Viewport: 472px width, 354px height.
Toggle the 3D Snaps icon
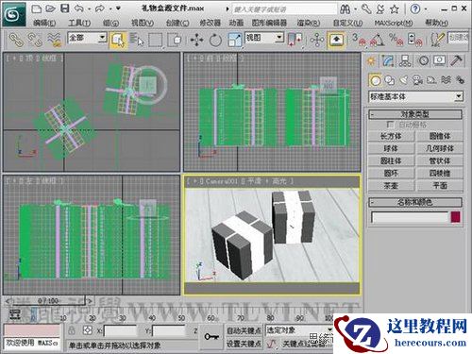click(x=359, y=40)
